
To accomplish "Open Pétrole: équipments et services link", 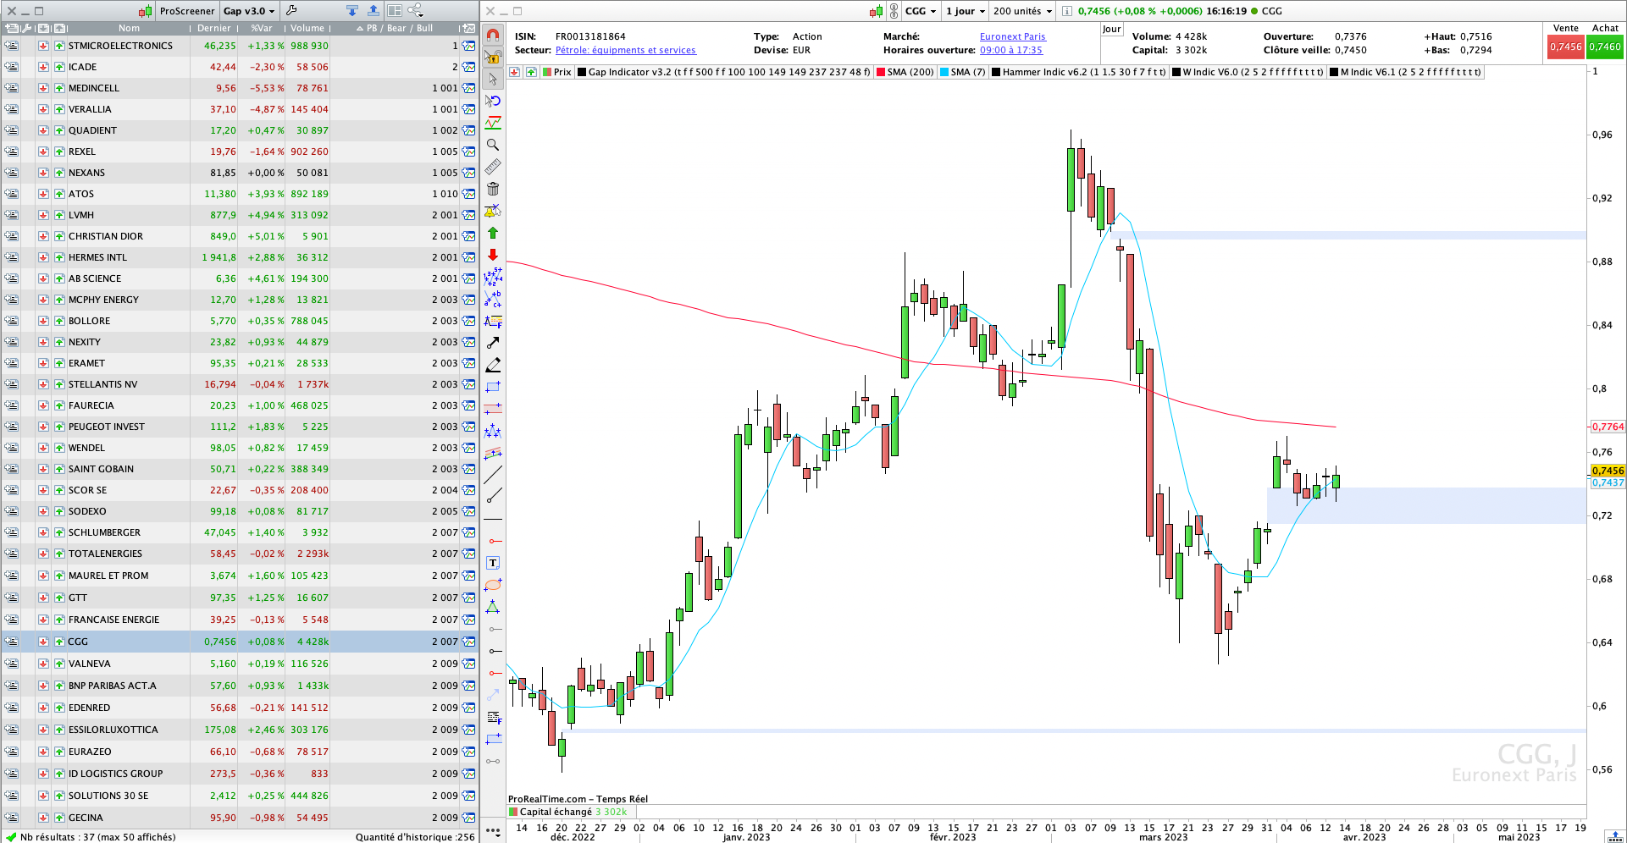I will point(625,50).
